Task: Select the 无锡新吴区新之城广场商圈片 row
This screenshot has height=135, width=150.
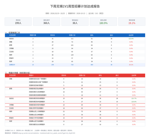Action: (x=75, y=82)
